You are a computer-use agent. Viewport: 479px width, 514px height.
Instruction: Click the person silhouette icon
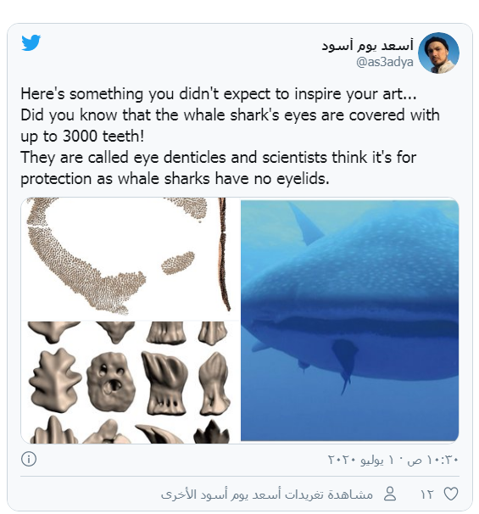click(x=390, y=494)
